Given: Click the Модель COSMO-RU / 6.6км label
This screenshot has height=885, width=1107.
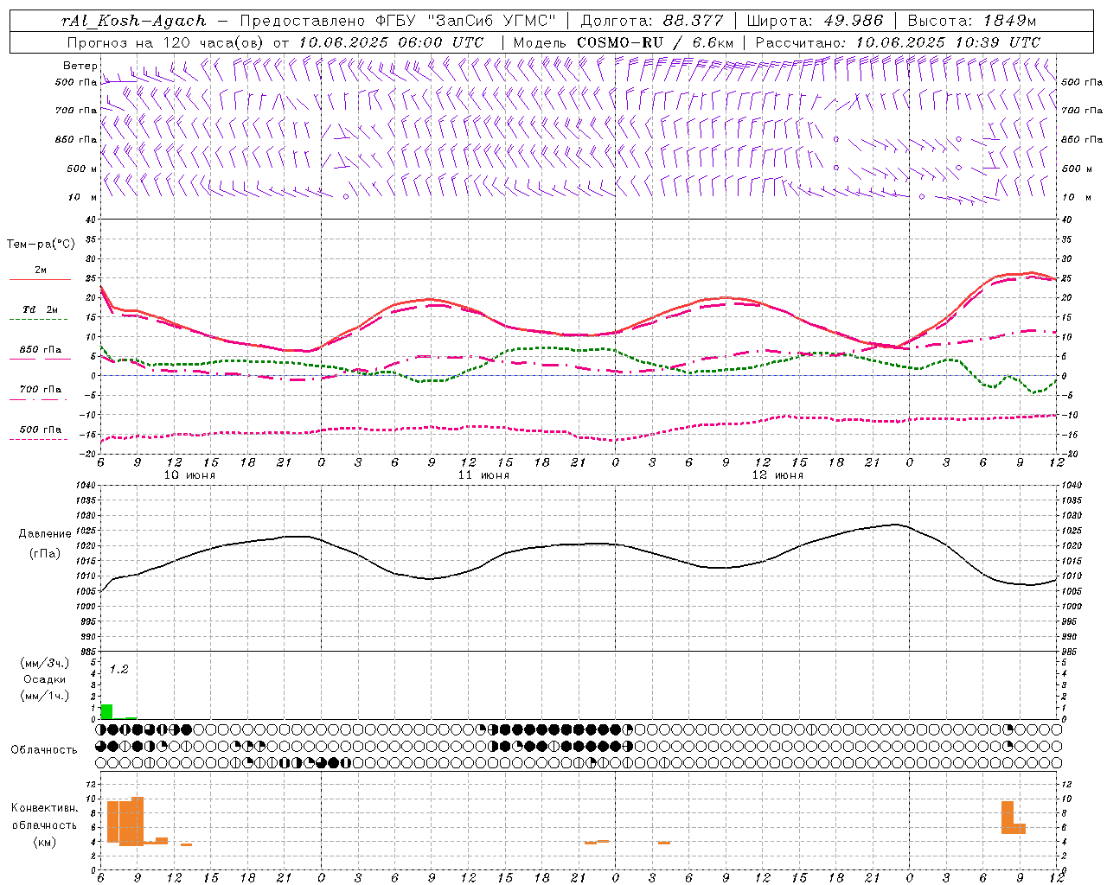Looking at the screenshot, I should (624, 42).
